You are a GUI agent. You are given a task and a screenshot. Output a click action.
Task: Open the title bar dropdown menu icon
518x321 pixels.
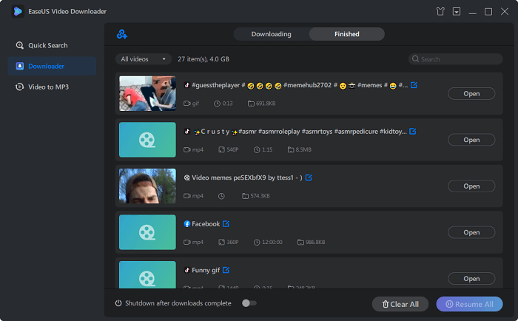(x=457, y=12)
